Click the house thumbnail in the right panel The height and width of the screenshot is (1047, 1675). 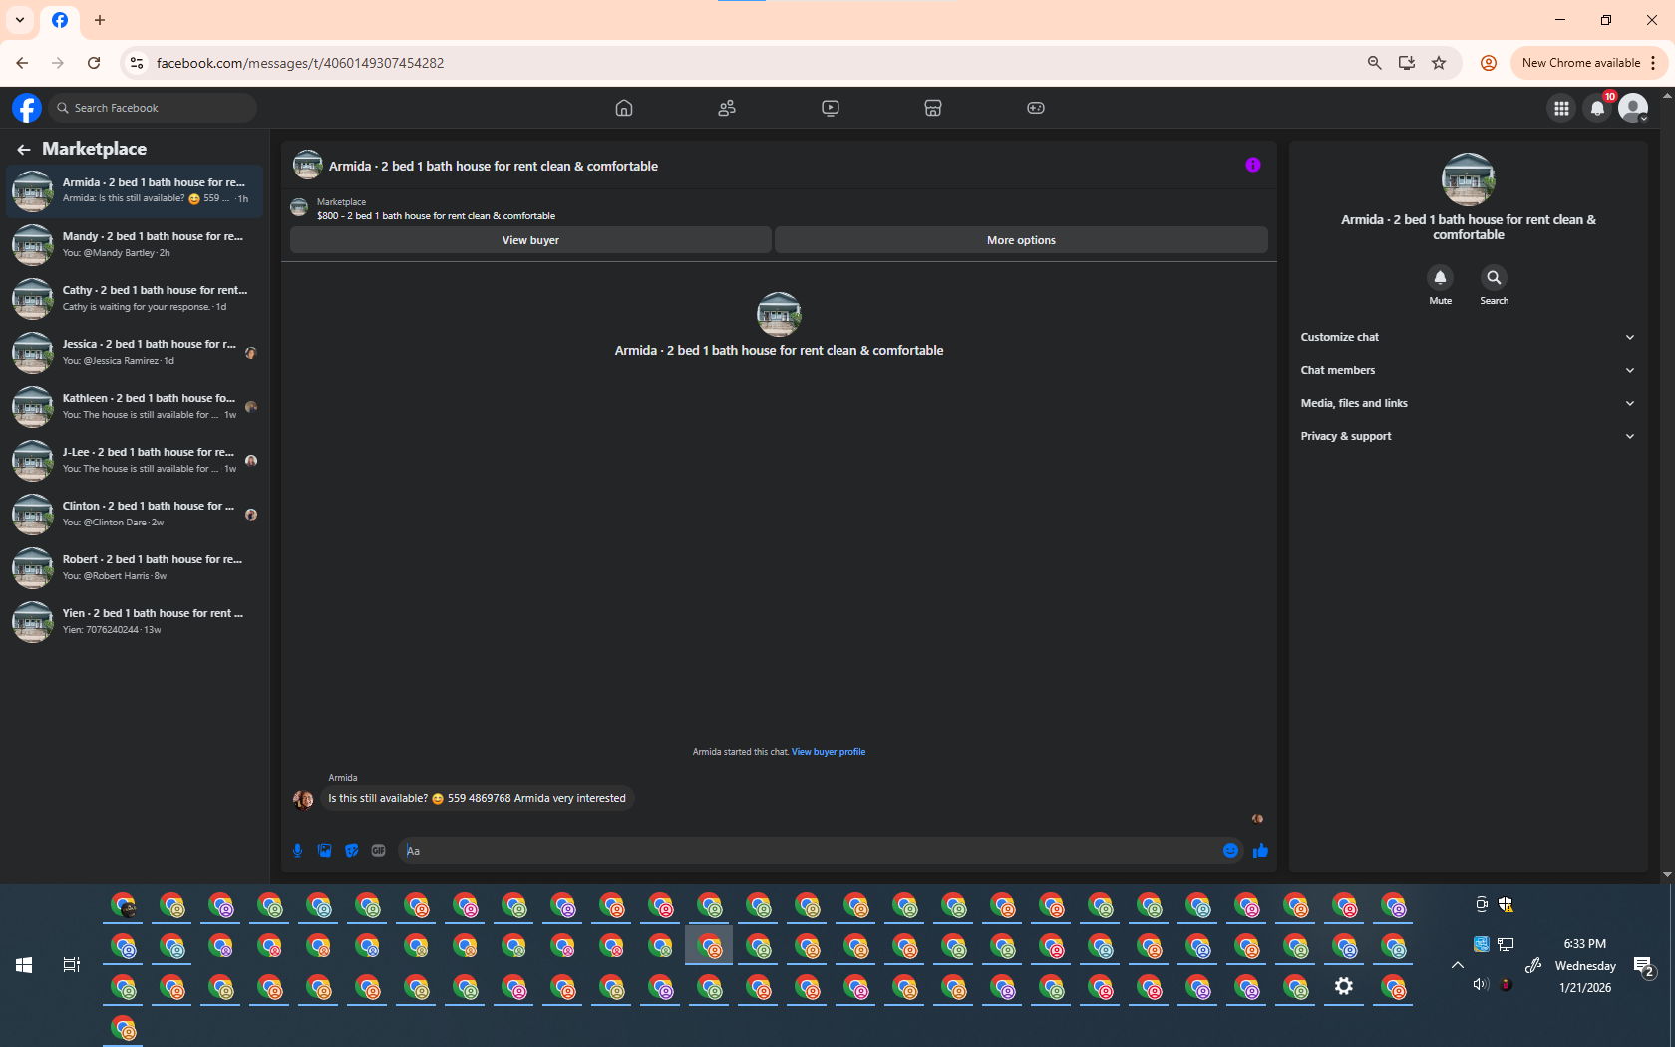1468,179
